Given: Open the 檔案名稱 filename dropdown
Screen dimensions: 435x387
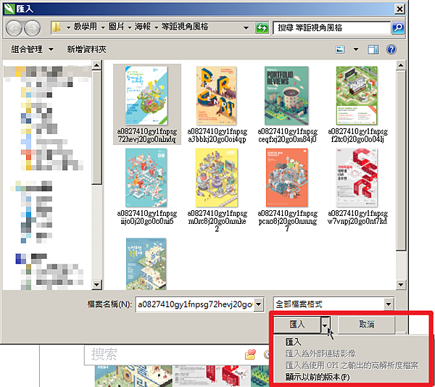Looking at the screenshot, I should (259, 304).
